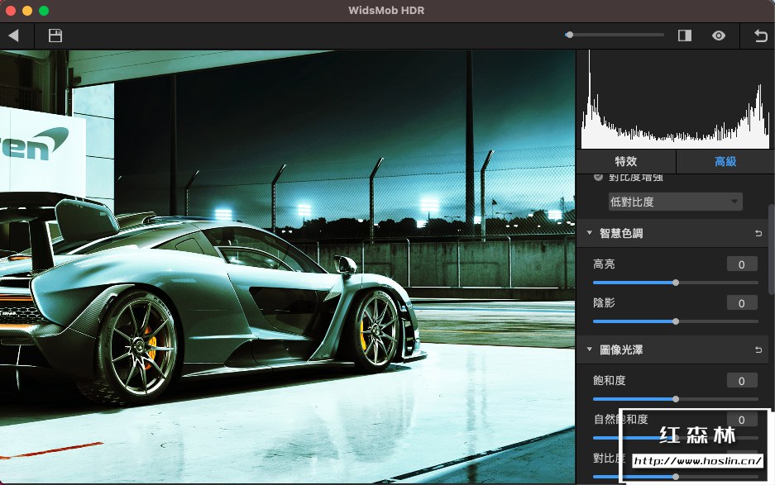Click the undo arrow in the toolbar
Screen dimensions: 775x485
(760, 36)
